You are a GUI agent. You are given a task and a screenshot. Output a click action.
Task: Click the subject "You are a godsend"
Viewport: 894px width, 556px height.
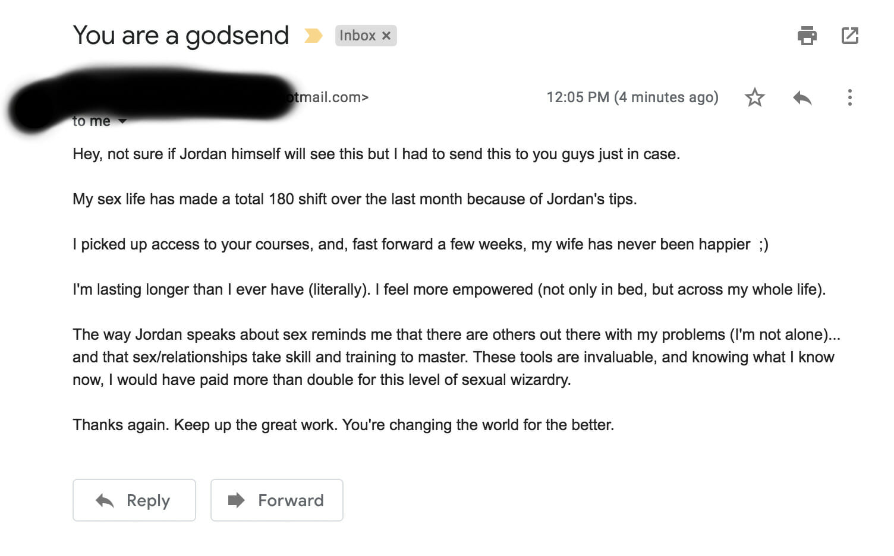pyautogui.click(x=181, y=36)
